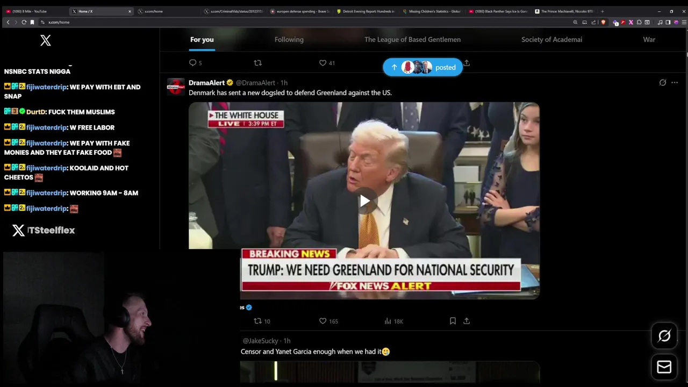Switch to the x.com/CriminalVids status tab

pyautogui.click(x=234, y=11)
